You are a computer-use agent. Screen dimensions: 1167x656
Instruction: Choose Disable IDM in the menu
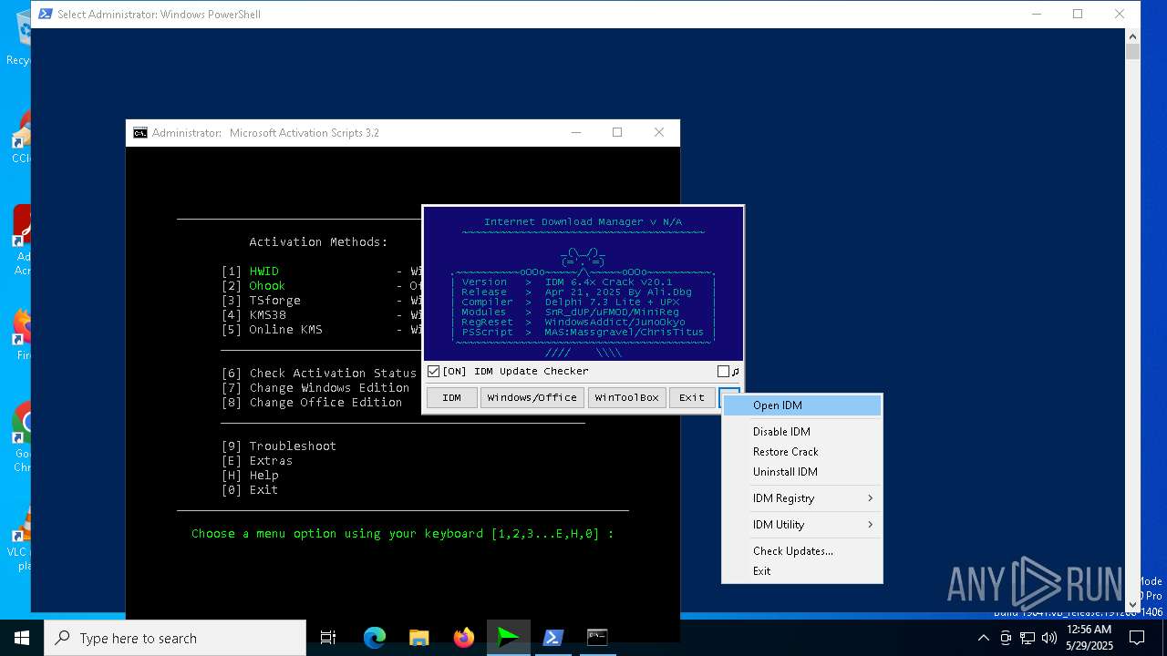pyautogui.click(x=802, y=432)
